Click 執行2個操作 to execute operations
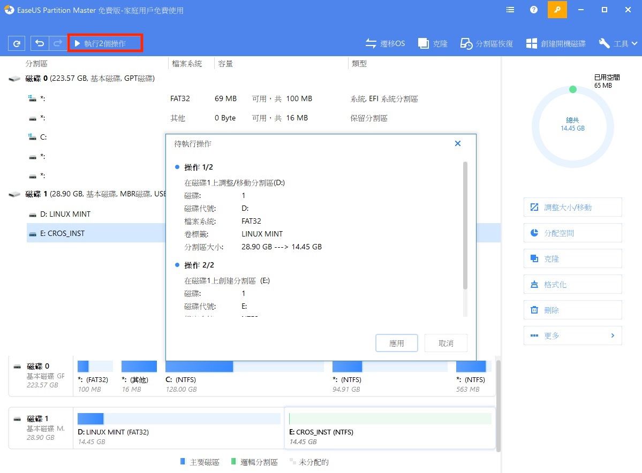This screenshot has height=473, width=642. pos(105,43)
